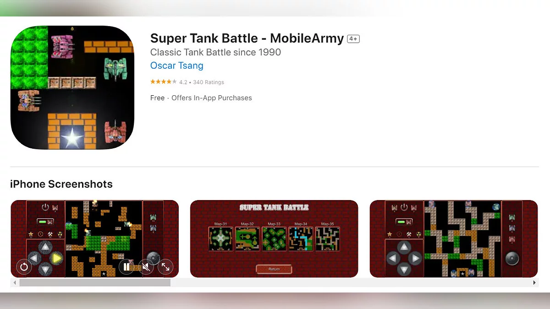The image size is (550, 309).
Task: Expand first screenshot to fullscreen
Action: 165,266
